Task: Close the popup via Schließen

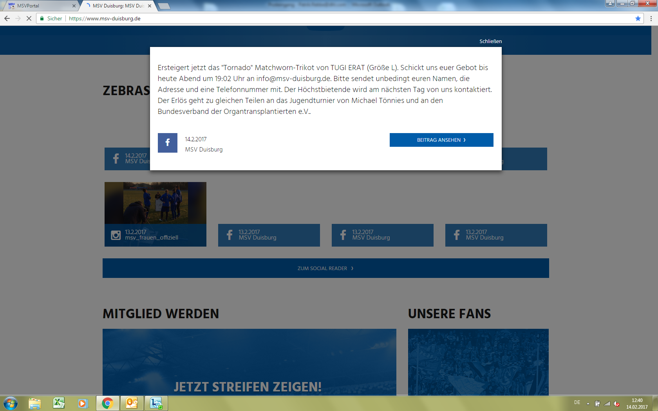Action: [490, 41]
